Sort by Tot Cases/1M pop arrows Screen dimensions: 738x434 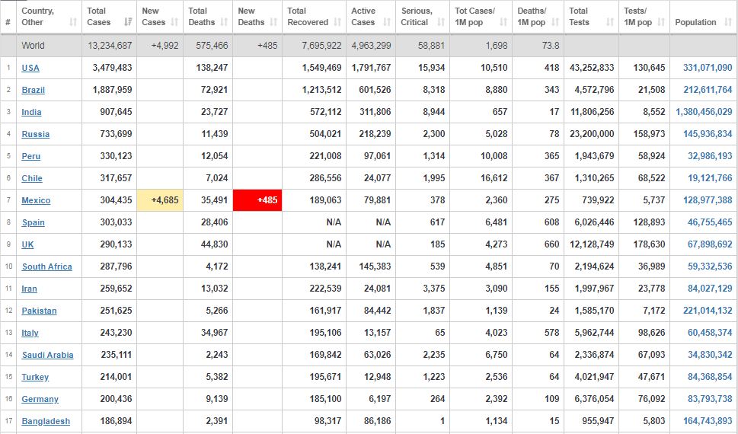pyautogui.click(x=503, y=22)
